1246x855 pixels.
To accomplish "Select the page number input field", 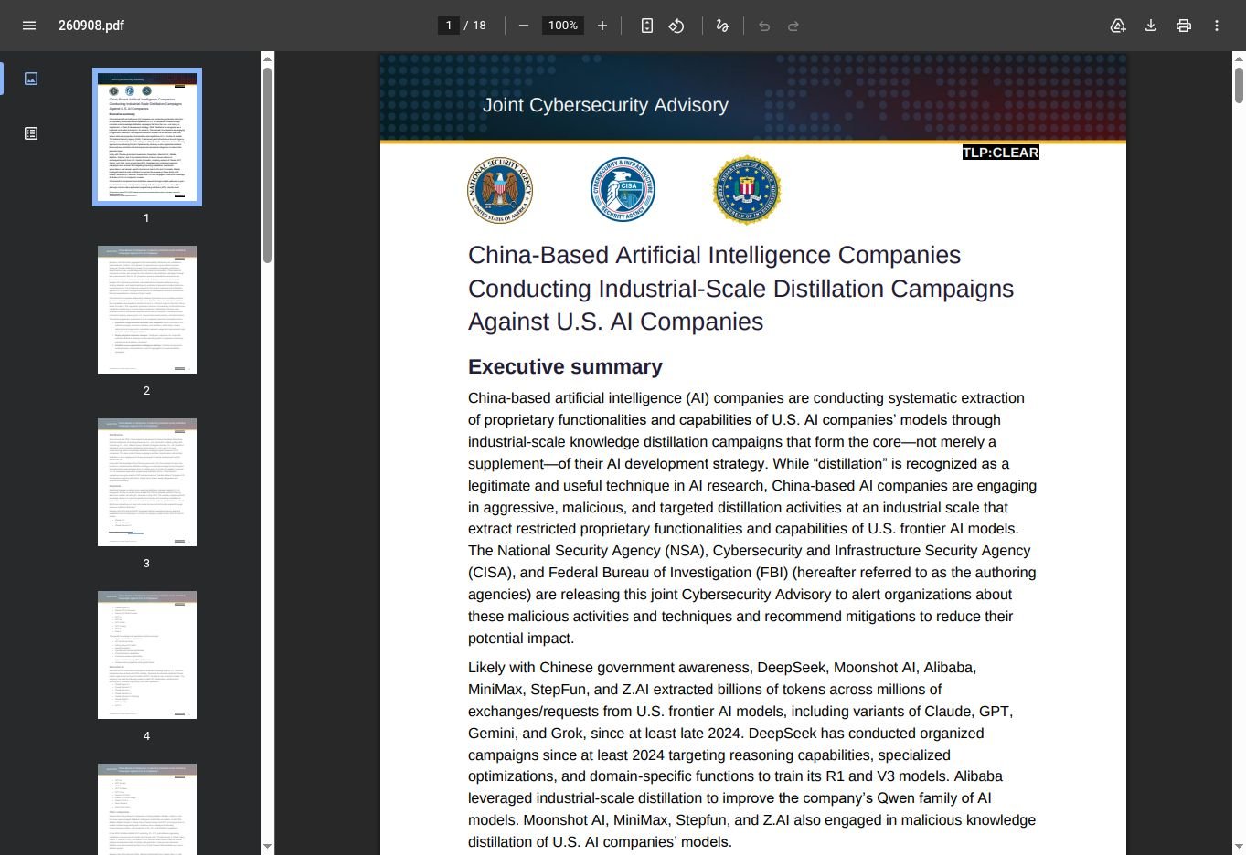I will coord(448,26).
